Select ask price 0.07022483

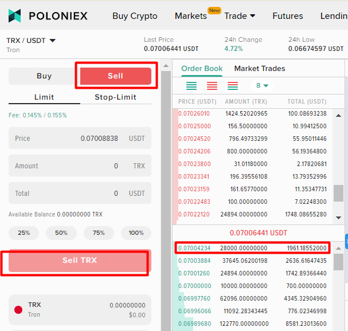tap(194, 202)
